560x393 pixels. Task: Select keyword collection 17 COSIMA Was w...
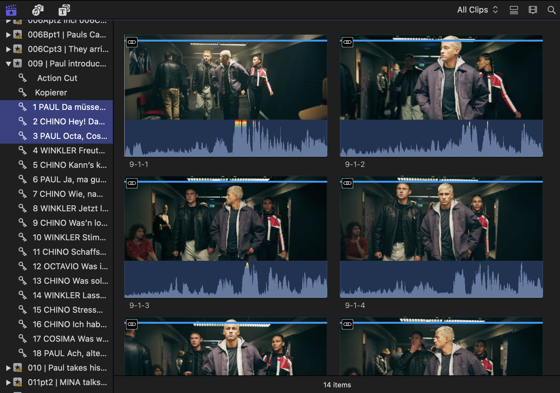click(71, 339)
